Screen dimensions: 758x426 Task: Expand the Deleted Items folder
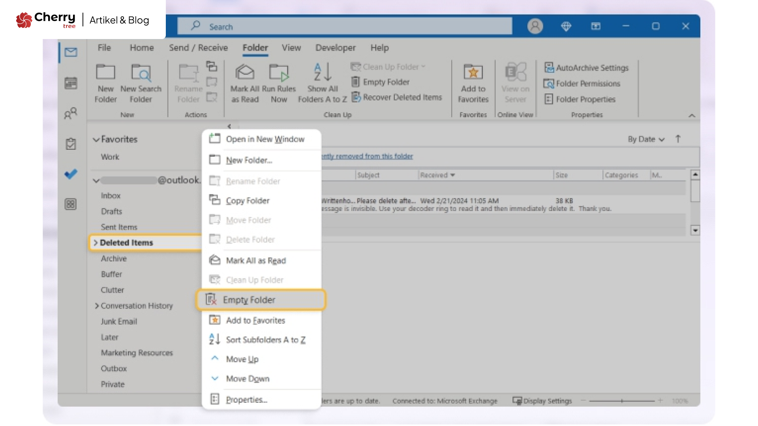pyautogui.click(x=95, y=243)
